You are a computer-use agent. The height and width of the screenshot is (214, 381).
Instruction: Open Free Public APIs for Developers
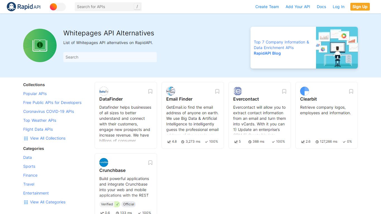[x=52, y=103]
